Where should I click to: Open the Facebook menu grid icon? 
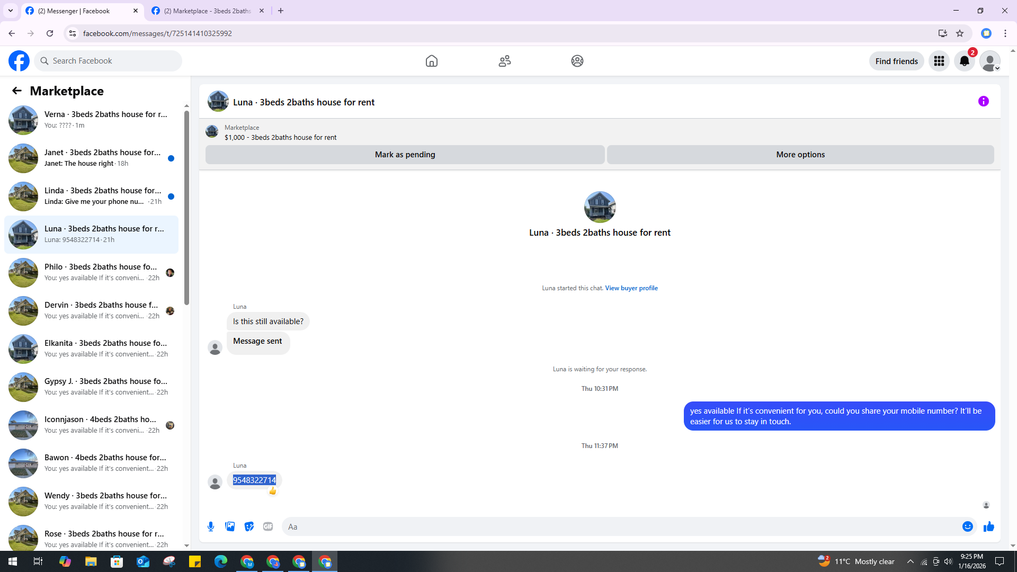939,61
